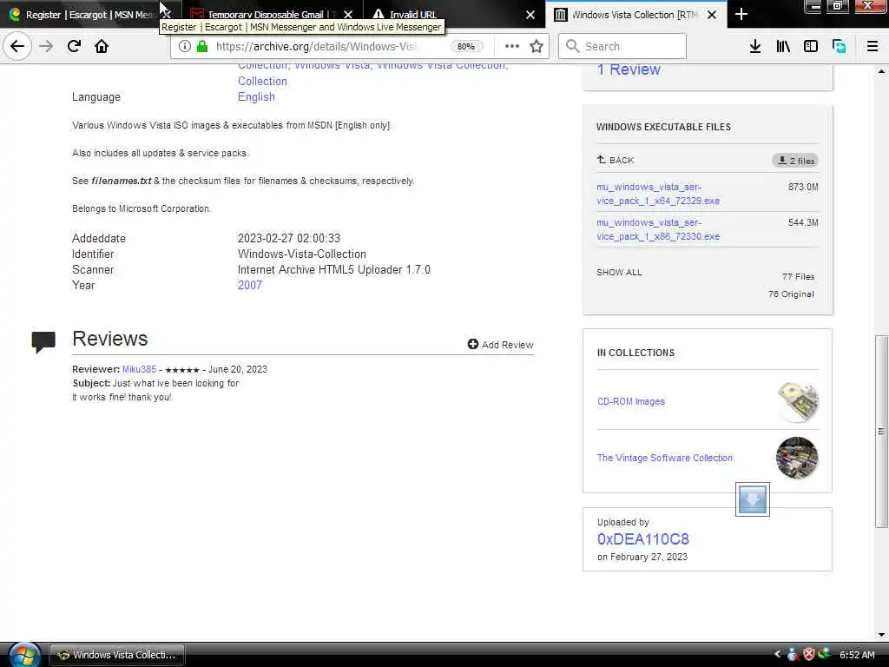The width and height of the screenshot is (889, 667).
Task: Open the synced tabs icon
Action: click(840, 47)
